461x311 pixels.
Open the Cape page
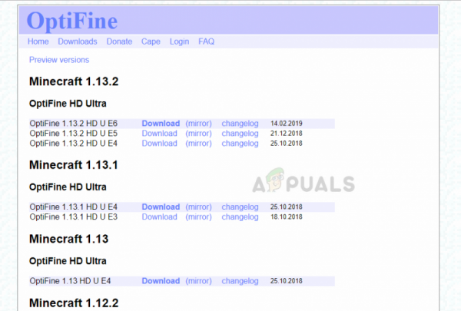tap(151, 41)
